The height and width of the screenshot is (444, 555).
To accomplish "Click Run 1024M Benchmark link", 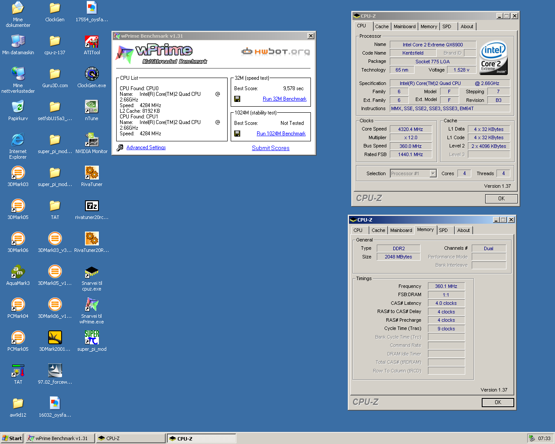I will click(x=281, y=134).
